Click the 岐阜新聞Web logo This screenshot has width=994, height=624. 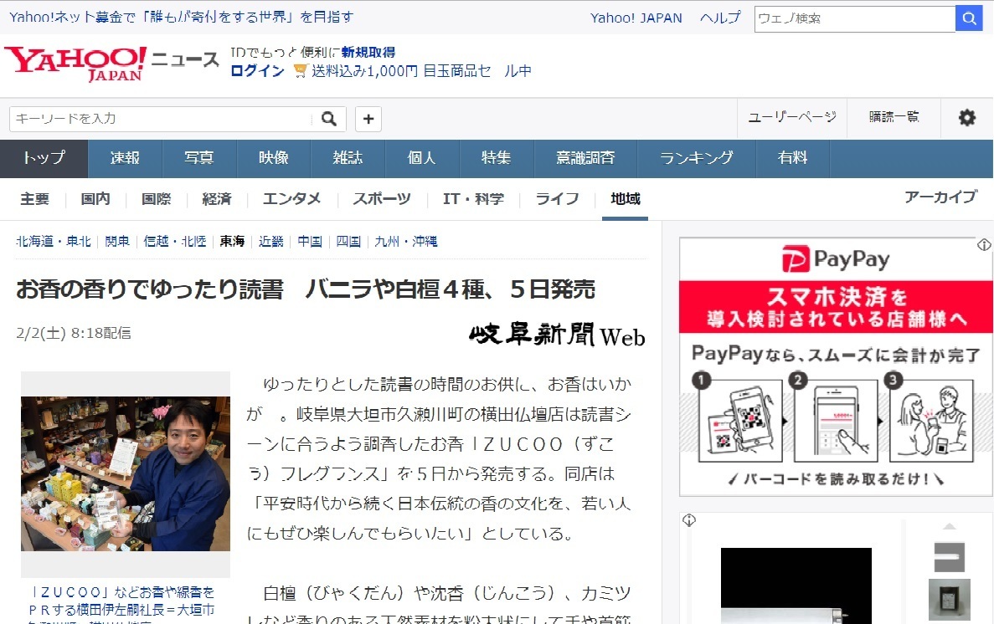[x=555, y=335]
